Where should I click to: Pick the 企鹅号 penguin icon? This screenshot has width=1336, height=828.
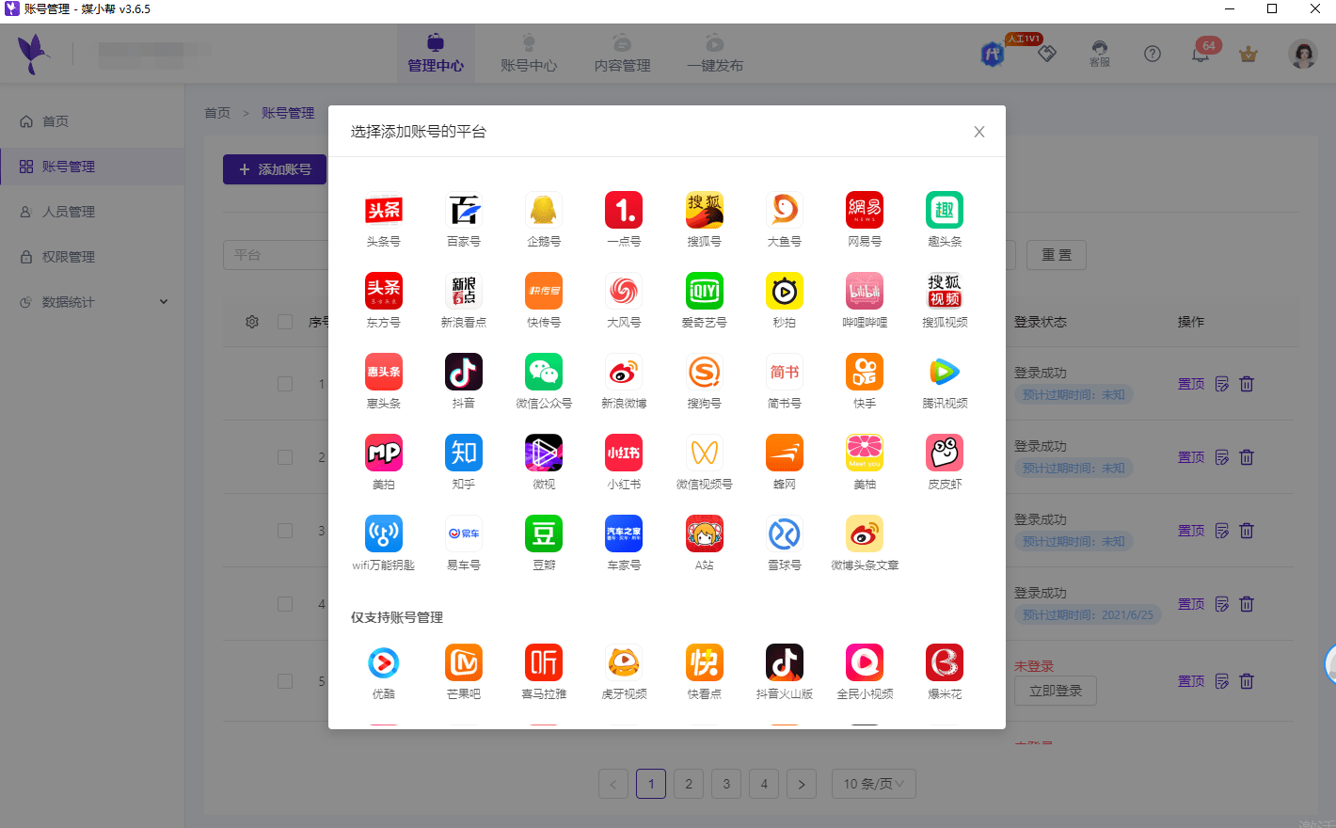coord(544,210)
